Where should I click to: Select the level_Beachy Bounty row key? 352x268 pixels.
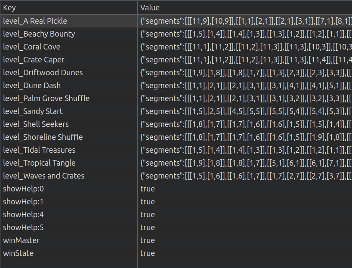point(39,34)
